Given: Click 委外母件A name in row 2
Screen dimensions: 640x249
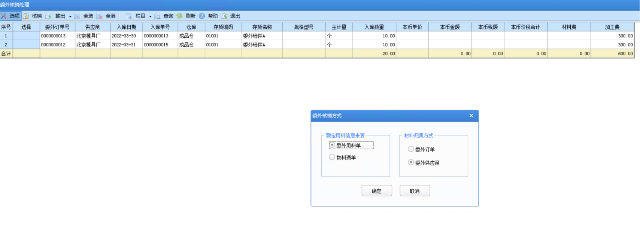Looking at the screenshot, I should pyautogui.click(x=262, y=44).
